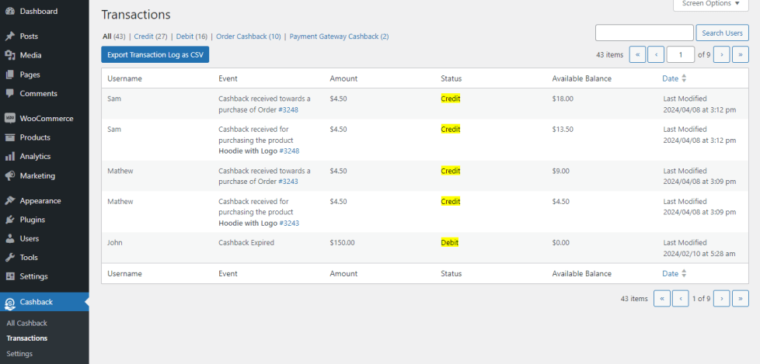Image resolution: width=760 pixels, height=364 pixels.
Task: Click the user search text field
Action: click(x=643, y=33)
